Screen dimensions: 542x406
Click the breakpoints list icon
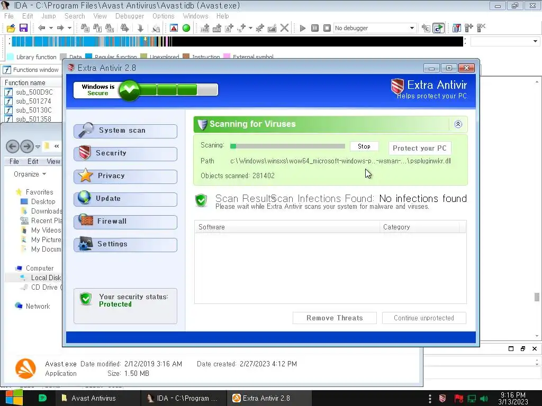457,28
